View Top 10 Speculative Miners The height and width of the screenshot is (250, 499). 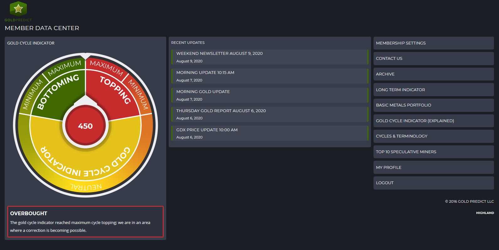point(433,152)
